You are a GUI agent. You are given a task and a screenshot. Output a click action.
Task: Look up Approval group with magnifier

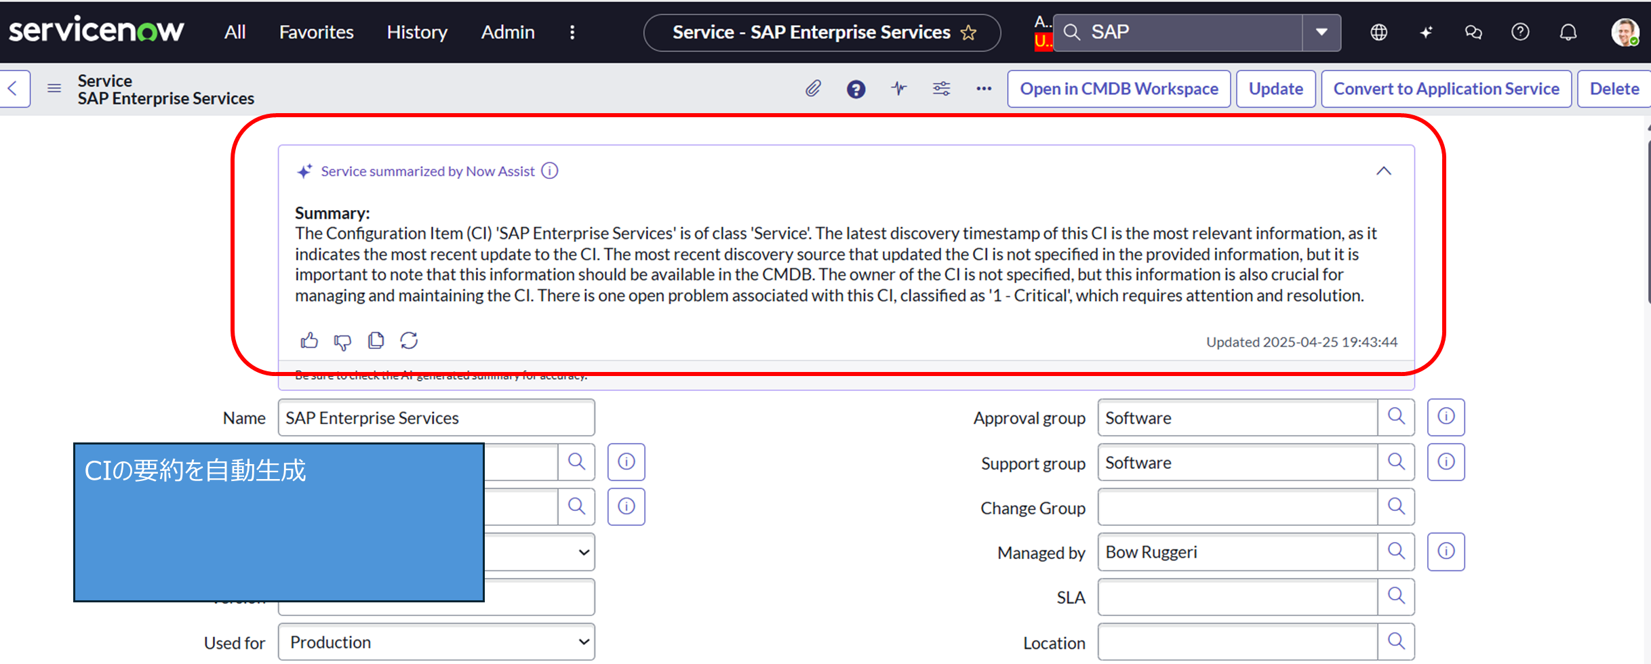tap(1396, 417)
